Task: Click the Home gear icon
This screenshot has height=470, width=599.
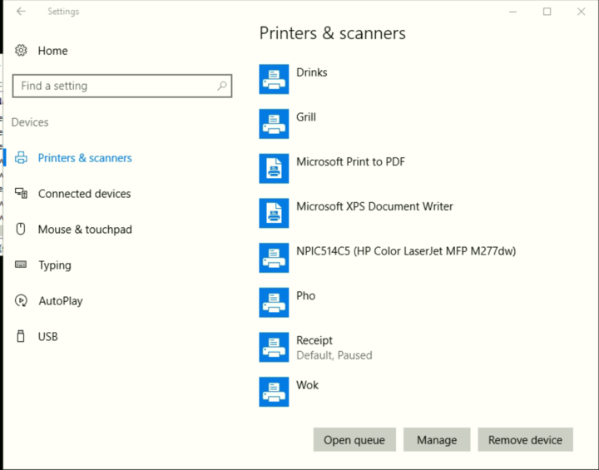Action: 21,51
